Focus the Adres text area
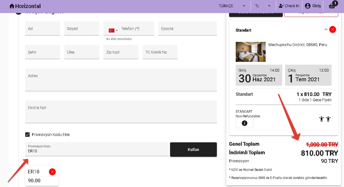 point(121,80)
